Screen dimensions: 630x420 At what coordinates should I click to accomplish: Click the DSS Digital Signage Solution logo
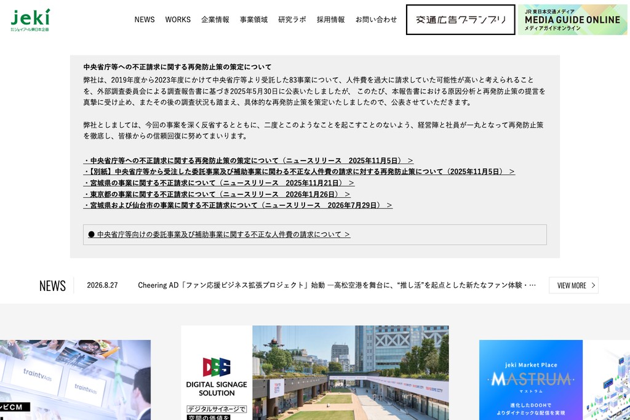(x=217, y=376)
